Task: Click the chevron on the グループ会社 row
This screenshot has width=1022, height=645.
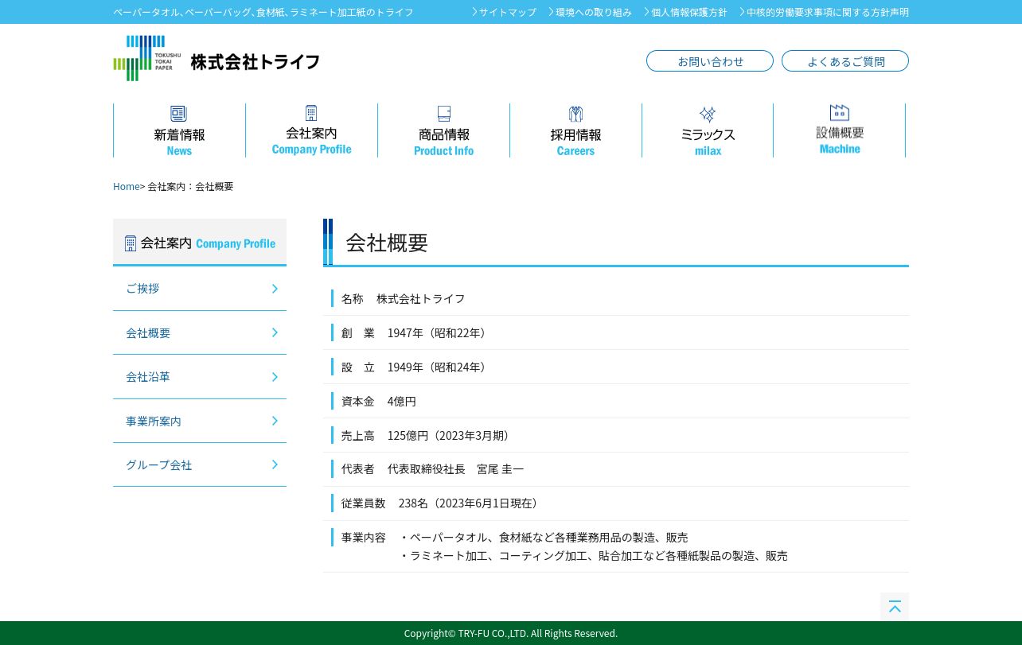Action: point(275,464)
